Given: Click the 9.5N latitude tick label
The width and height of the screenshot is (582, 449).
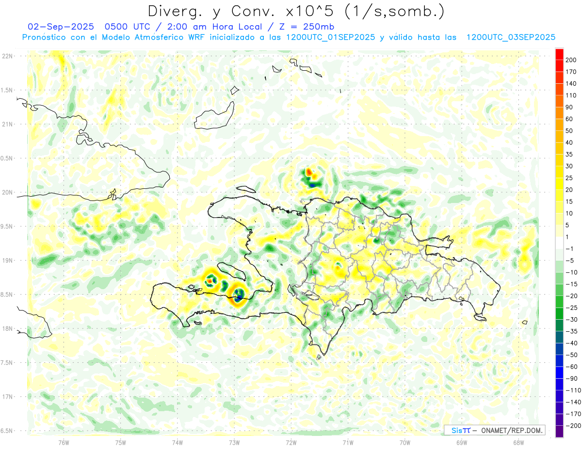Looking at the screenshot, I should tap(7, 226).
